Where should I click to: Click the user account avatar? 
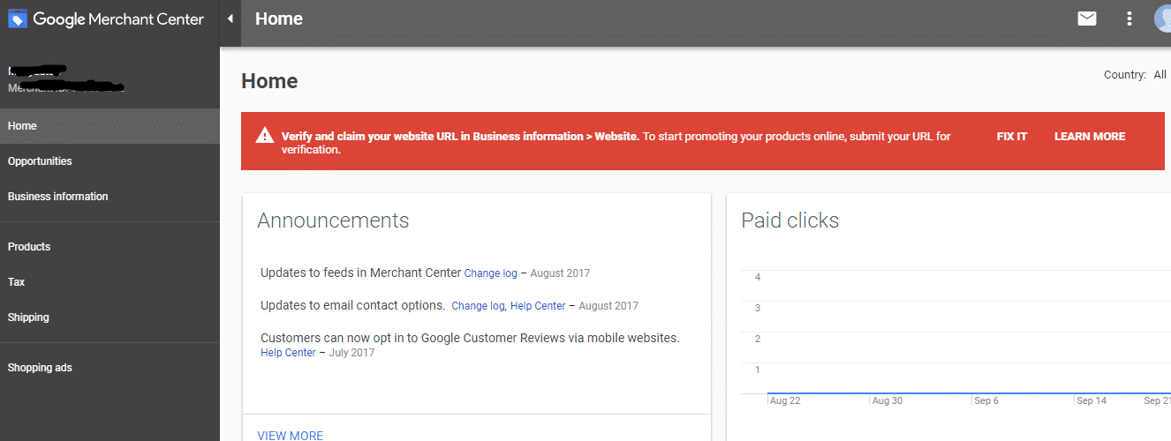[1163, 19]
